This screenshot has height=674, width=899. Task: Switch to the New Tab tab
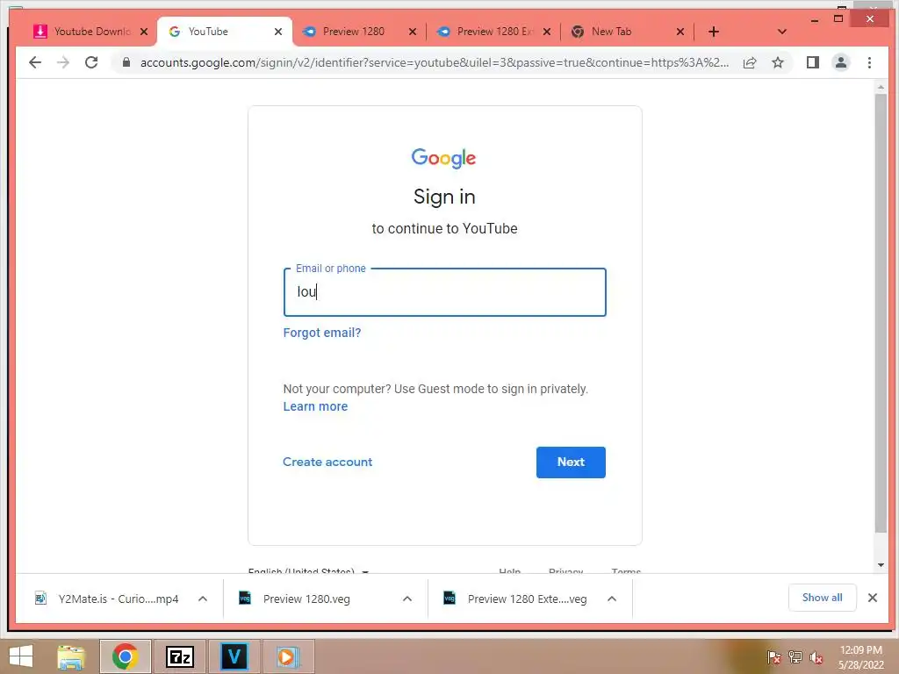coord(622,32)
